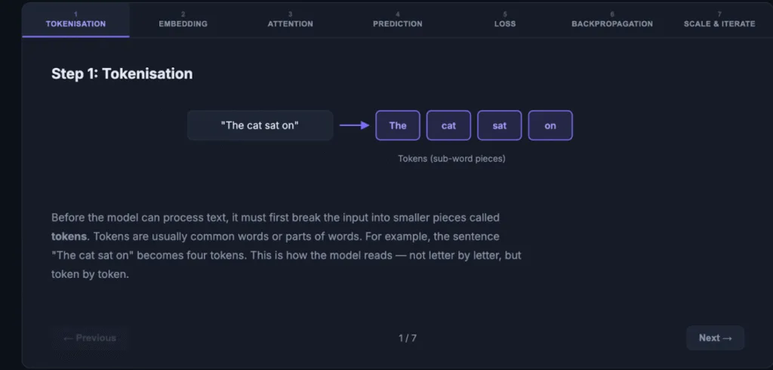This screenshot has width=773, height=370.
Task: Open the Tokenisation tab
Action: [76, 20]
